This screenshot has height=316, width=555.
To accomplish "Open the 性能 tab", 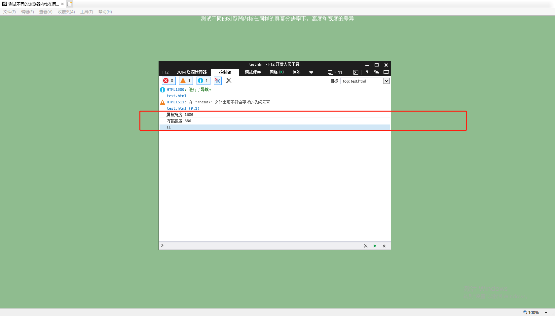I will point(296,72).
